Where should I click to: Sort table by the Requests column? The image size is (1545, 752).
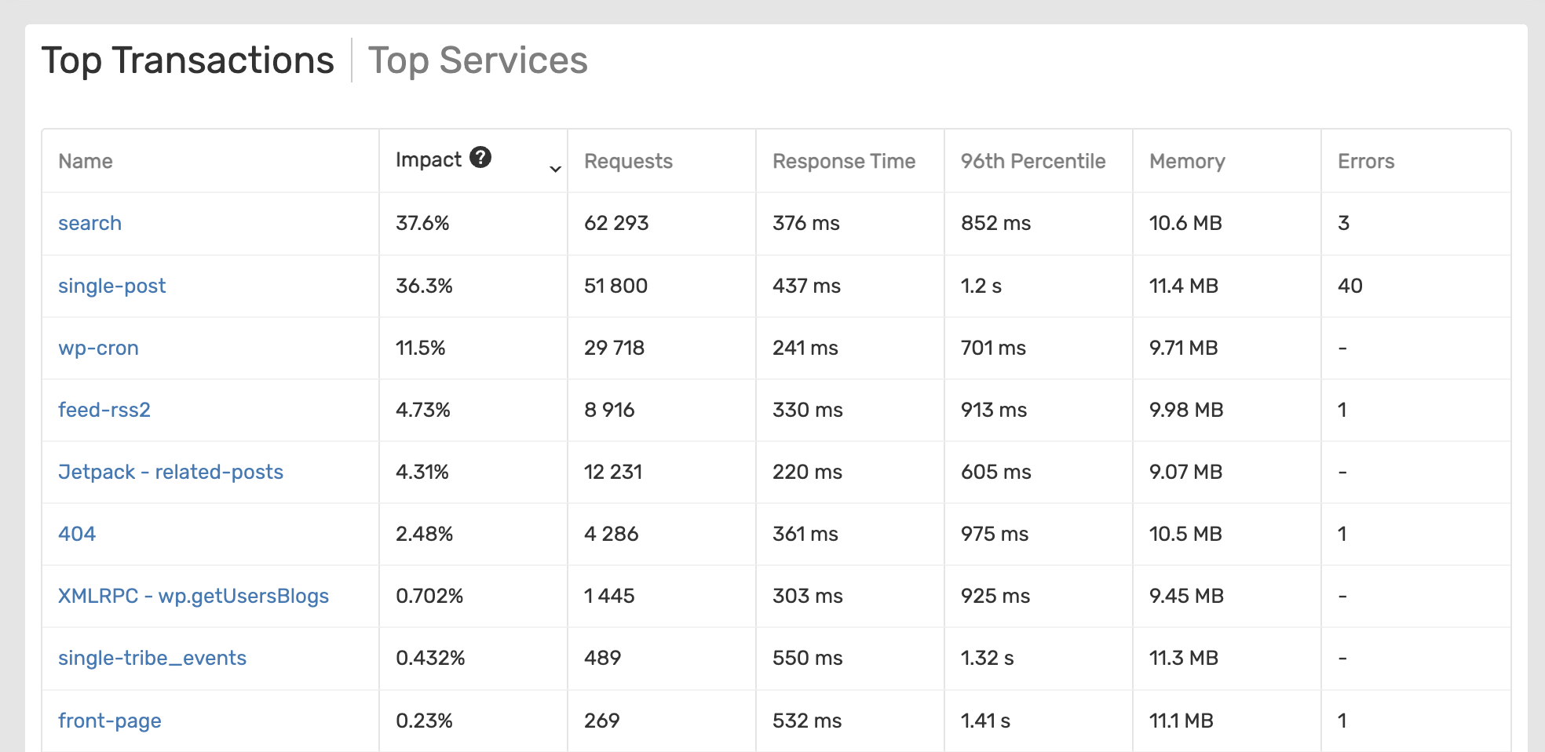(628, 161)
